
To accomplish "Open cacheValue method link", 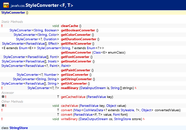I will pyautogui.click(x=69, y=106).
